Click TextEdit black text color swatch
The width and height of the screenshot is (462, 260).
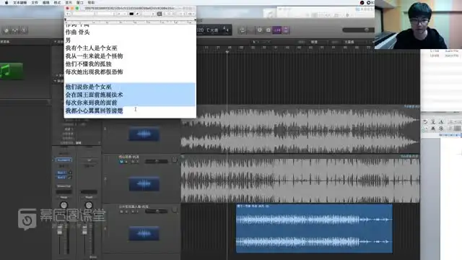(131, 14)
